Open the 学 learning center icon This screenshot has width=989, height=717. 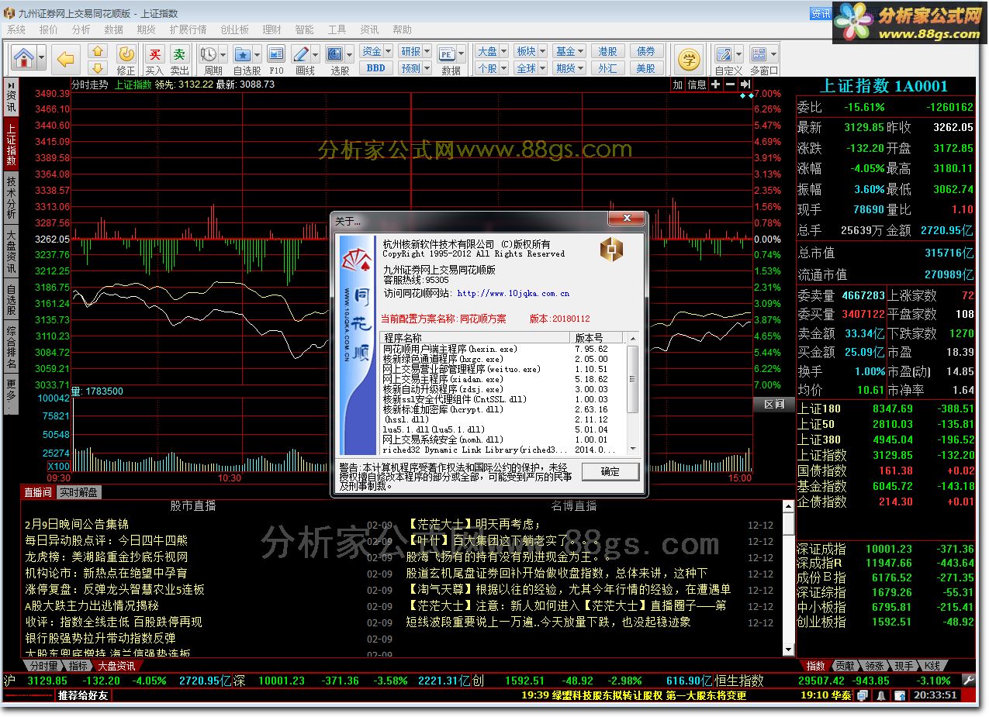(x=689, y=59)
